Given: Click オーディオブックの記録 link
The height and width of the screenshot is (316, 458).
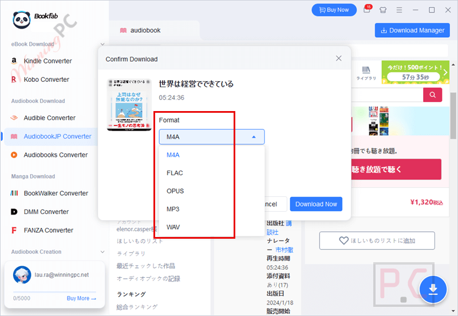Looking at the screenshot, I should tap(148, 279).
